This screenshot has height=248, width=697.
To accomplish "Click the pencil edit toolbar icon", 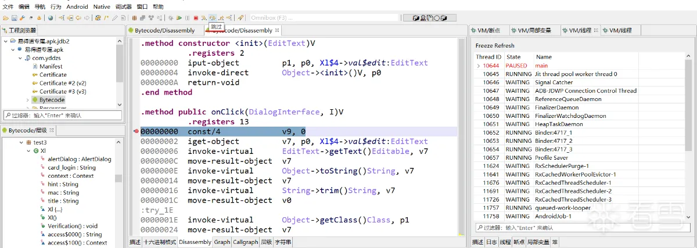I will (x=114, y=18).
